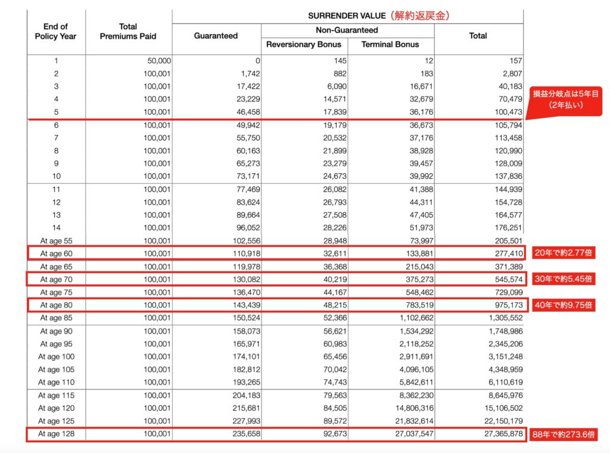The width and height of the screenshot is (610, 453).
Task: Select the 'At age 80' row label
Action: [x=56, y=305]
